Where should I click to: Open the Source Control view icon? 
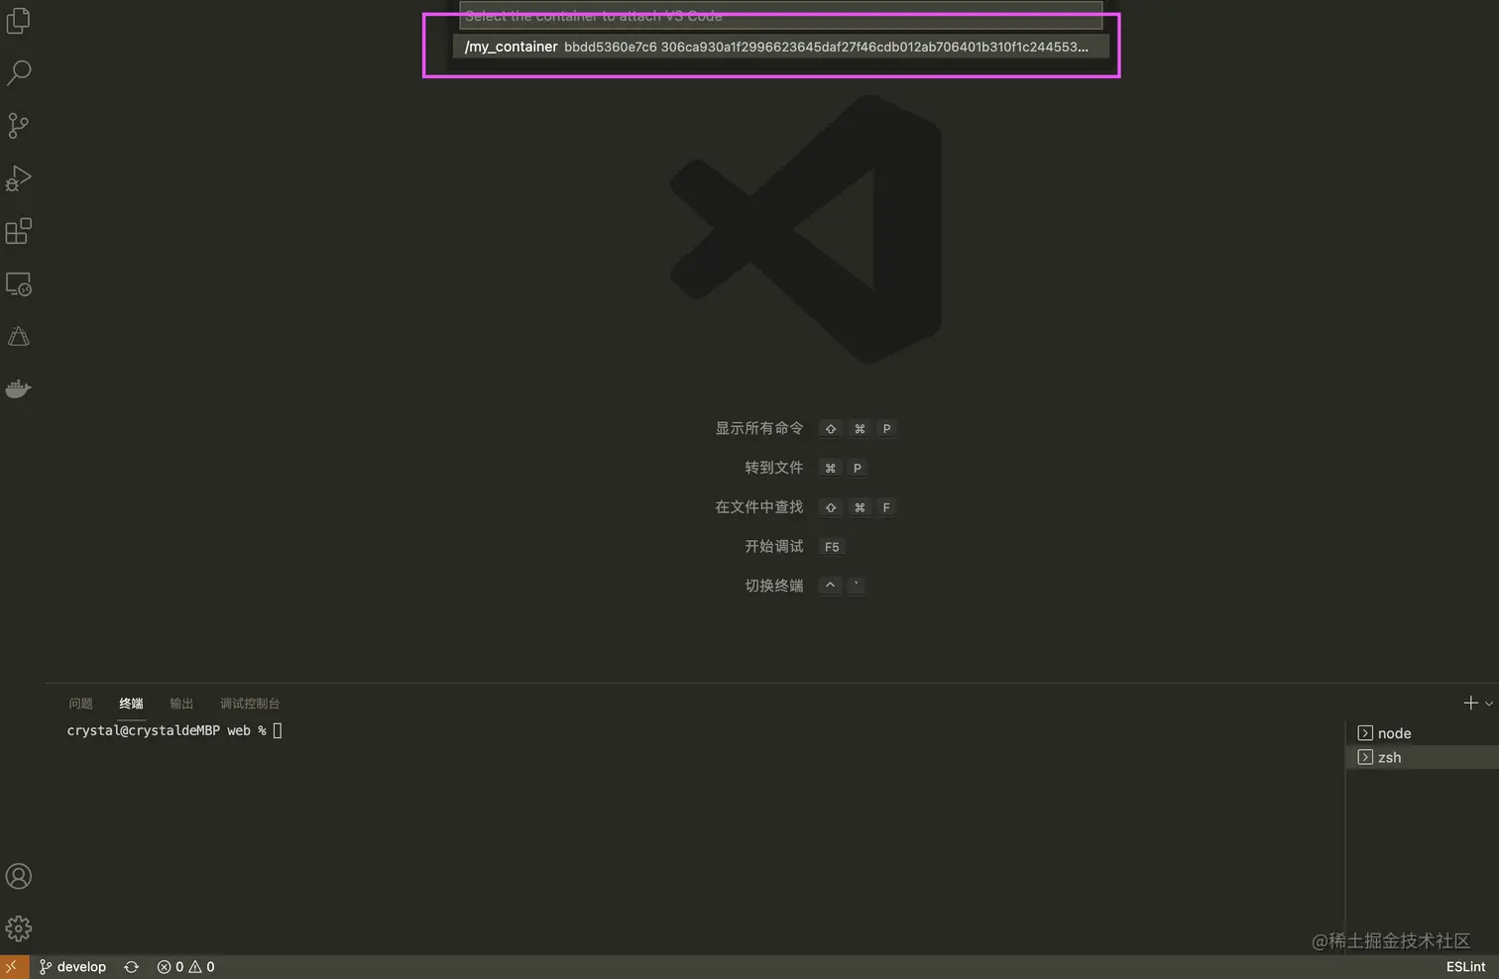[18, 126]
